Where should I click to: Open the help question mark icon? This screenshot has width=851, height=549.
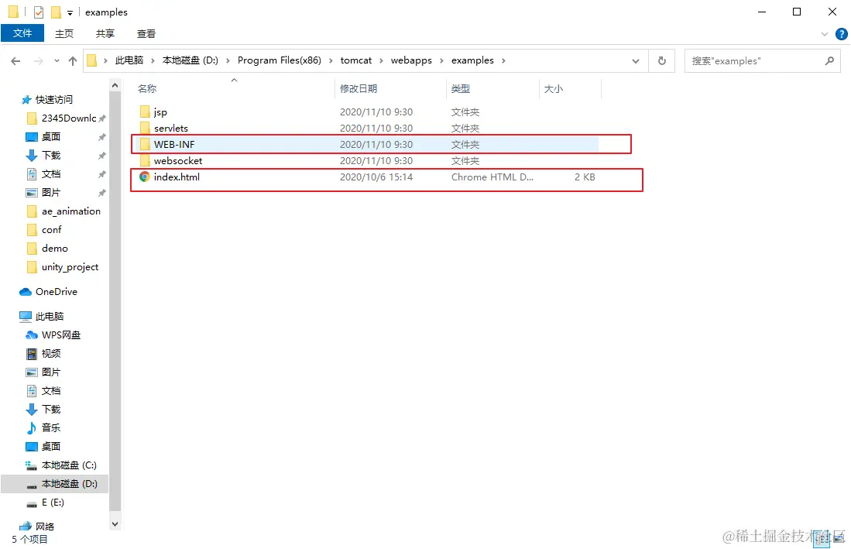(841, 33)
